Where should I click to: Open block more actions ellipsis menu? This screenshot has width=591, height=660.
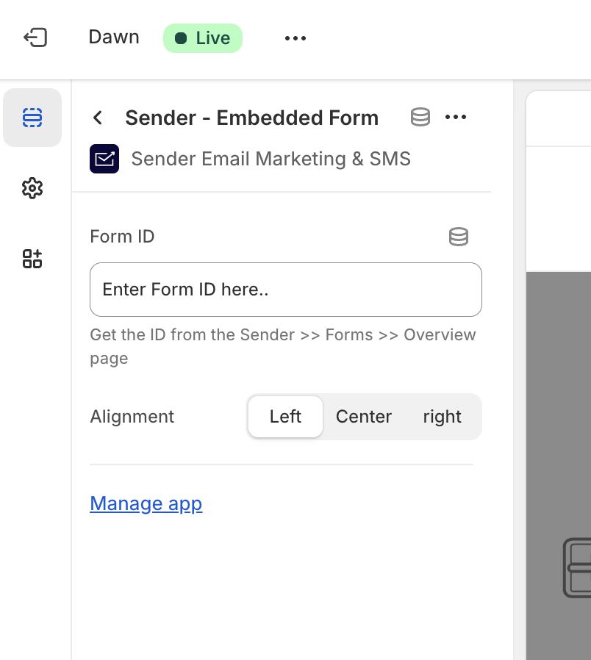456,118
